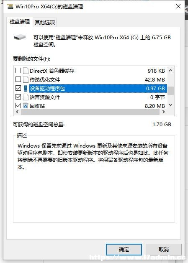Enable the 传递优化文件 checkbox

18,79
